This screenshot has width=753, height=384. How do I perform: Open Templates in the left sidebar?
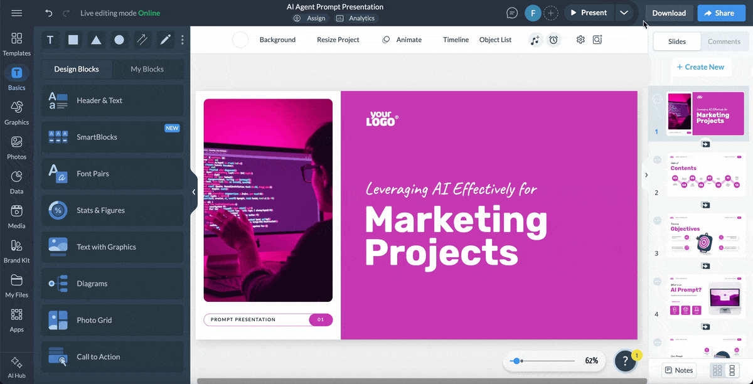pyautogui.click(x=17, y=45)
